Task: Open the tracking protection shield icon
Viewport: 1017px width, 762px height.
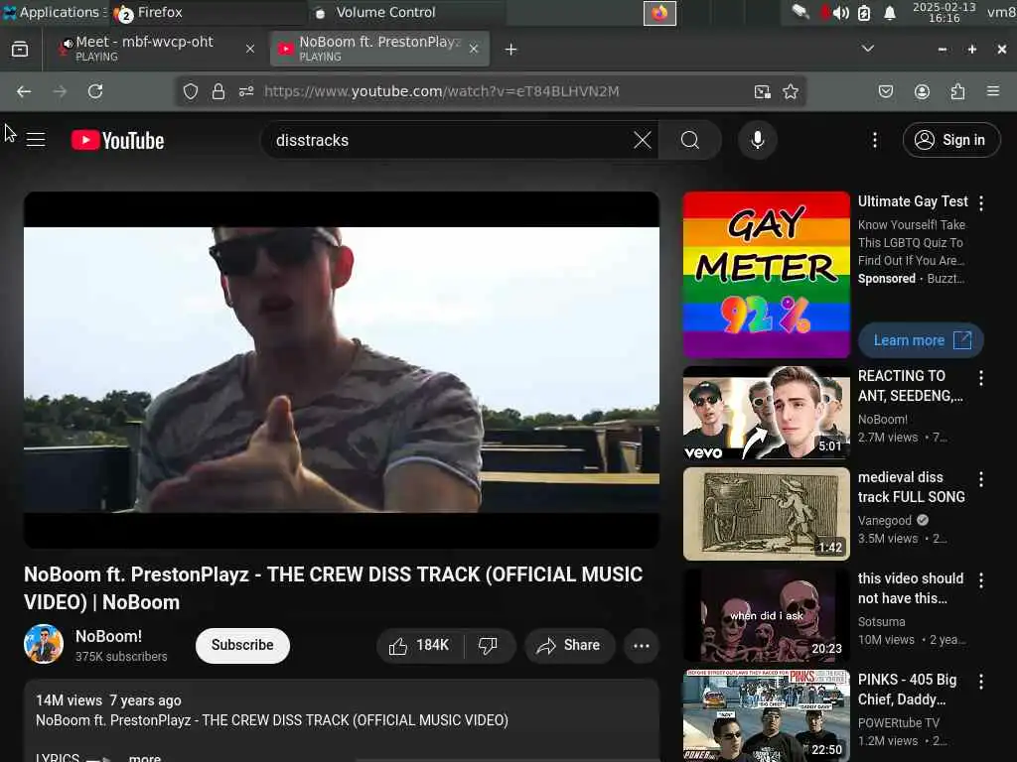Action: pyautogui.click(x=190, y=91)
